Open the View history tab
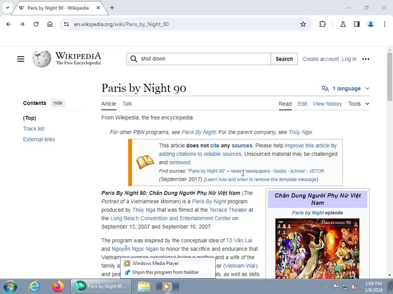This screenshot has width=393, height=294. coord(327,104)
